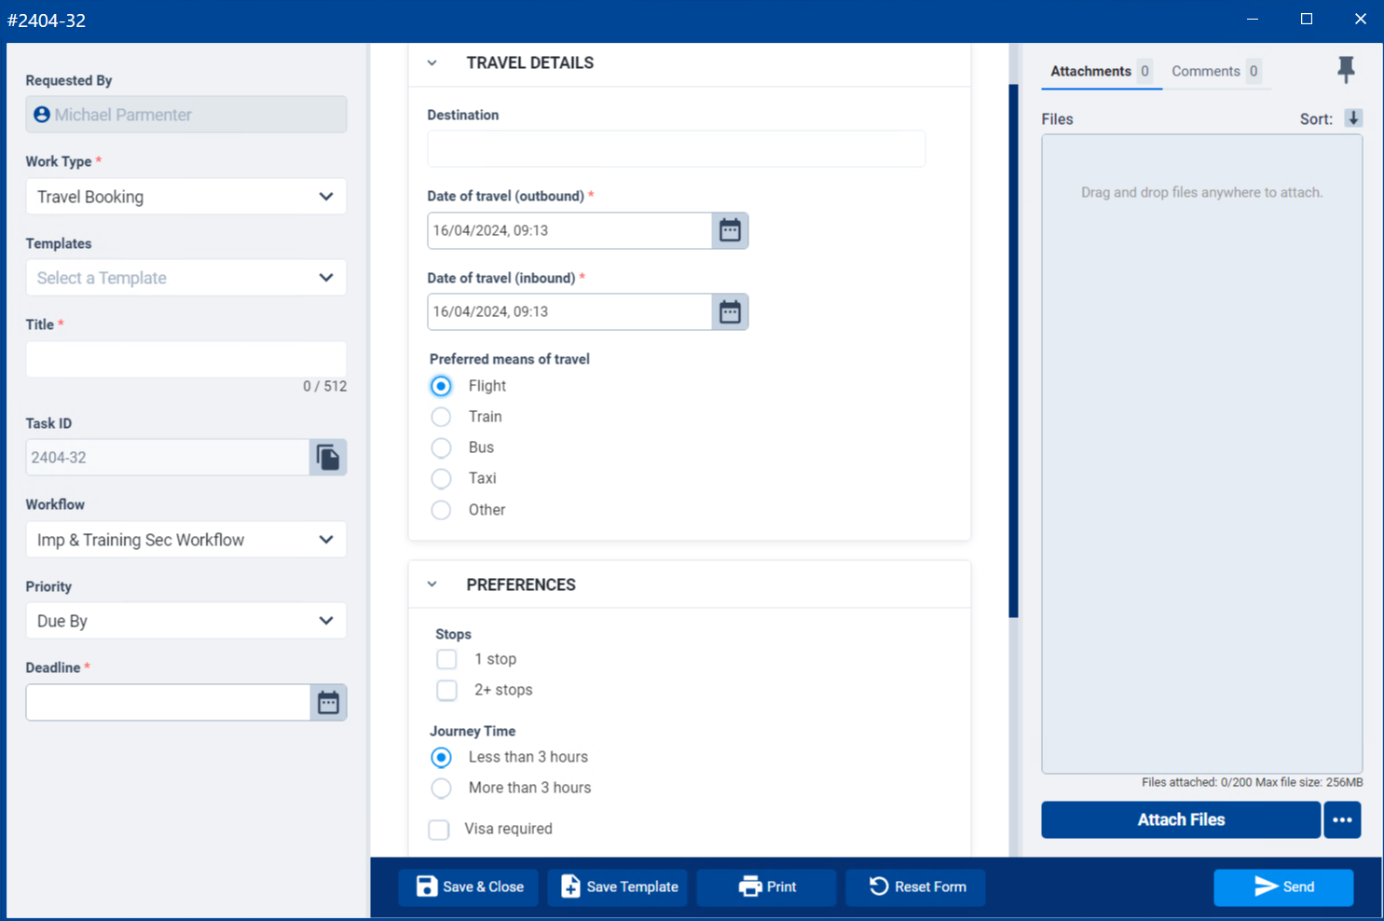Image resolution: width=1384 pixels, height=921 pixels.
Task: Check the 1 stop checkbox
Action: point(446,659)
